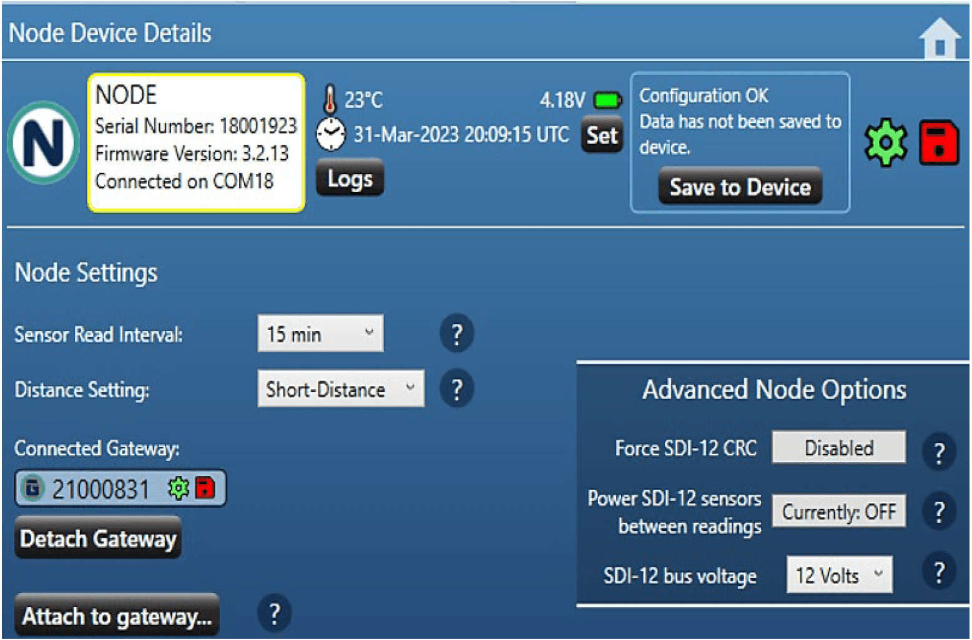The height and width of the screenshot is (640, 972).
Task: Open the Logs viewer
Action: (350, 178)
